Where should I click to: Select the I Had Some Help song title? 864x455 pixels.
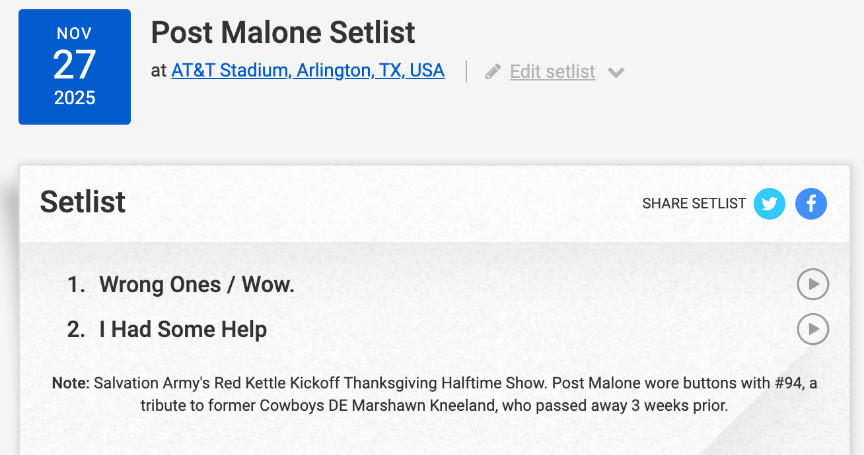[x=183, y=329]
